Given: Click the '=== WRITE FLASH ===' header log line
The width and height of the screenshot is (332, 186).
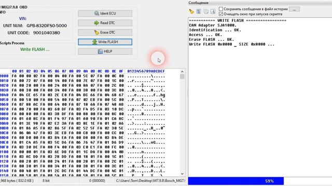Looking at the screenshot, I should pos(238,21).
